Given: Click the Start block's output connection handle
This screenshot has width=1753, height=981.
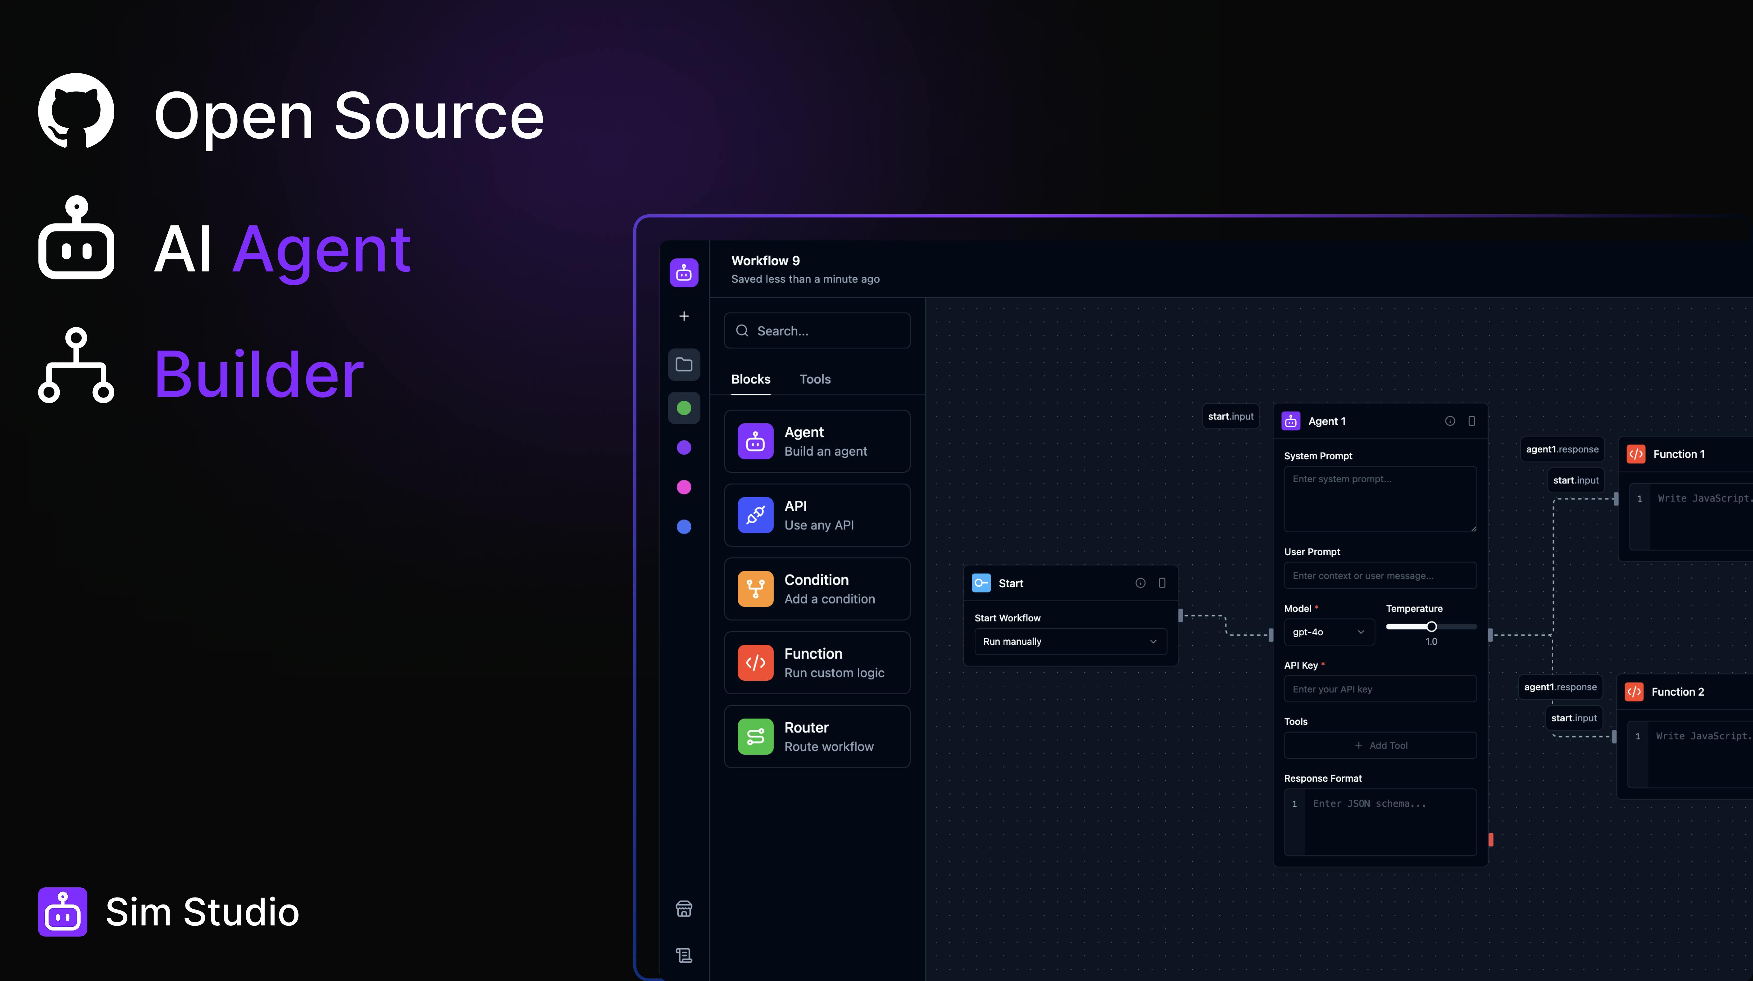Looking at the screenshot, I should pyautogui.click(x=1181, y=616).
